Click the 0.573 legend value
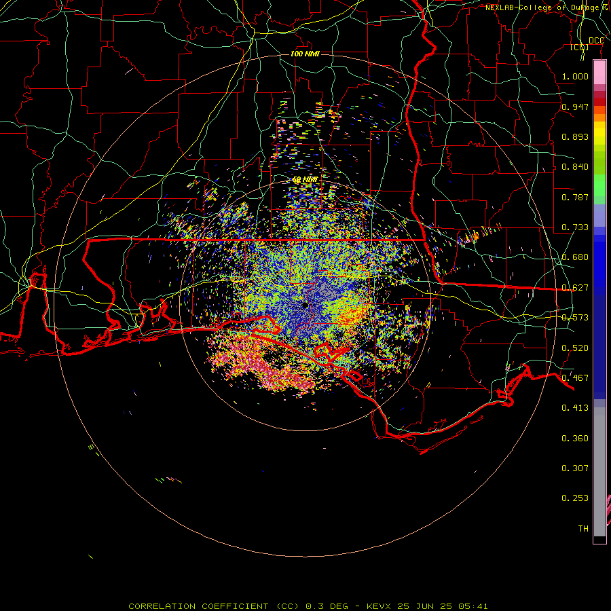The image size is (611, 611). tap(575, 318)
